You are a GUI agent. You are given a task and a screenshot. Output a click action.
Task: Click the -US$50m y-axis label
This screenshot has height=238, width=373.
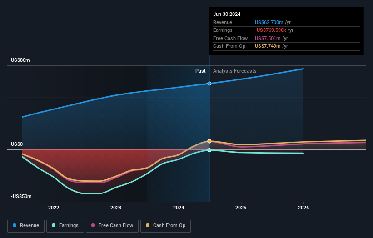(21, 196)
